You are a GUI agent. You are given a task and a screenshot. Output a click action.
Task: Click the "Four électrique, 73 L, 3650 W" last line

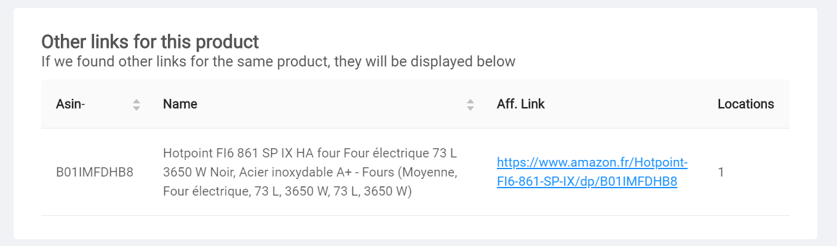click(287, 192)
